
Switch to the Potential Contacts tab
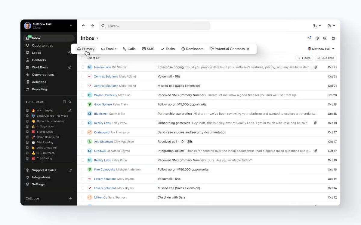click(230, 49)
